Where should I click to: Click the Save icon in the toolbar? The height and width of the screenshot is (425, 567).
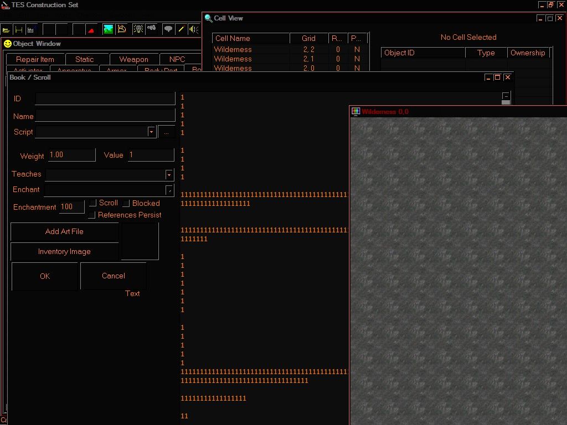click(19, 30)
